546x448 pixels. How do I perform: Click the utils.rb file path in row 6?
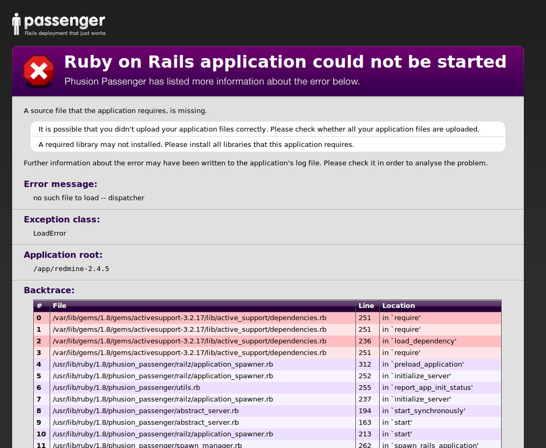click(127, 388)
